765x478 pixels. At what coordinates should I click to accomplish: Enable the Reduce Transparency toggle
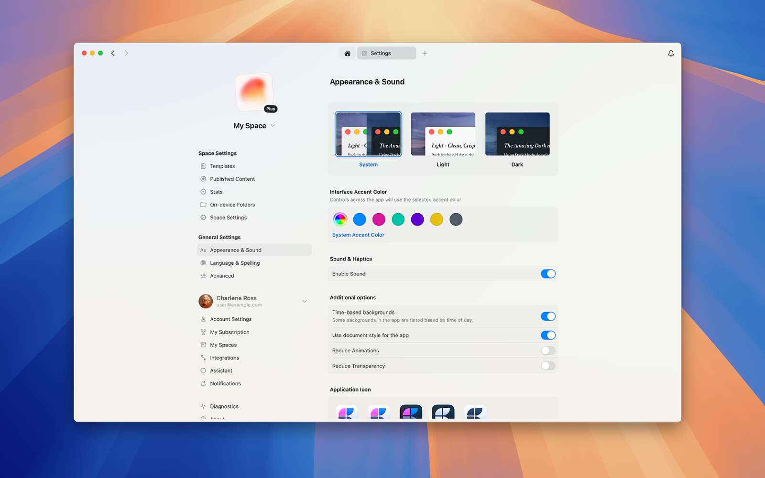point(548,366)
